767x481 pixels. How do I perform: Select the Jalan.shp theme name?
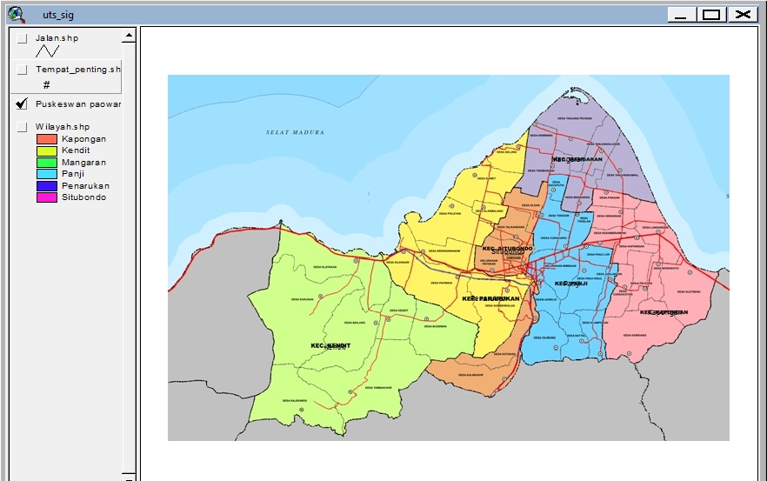point(57,38)
